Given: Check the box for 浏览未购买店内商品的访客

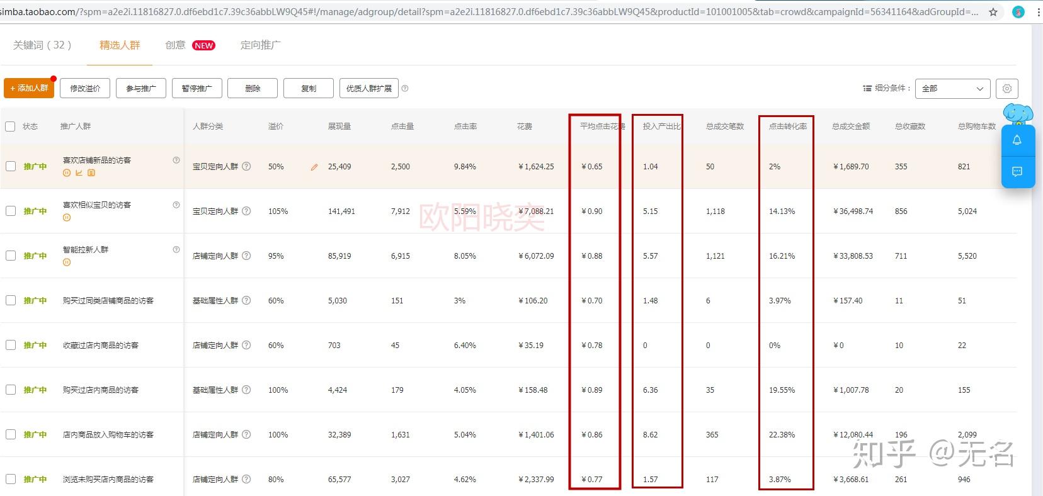Looking at the screenshot, I should coord(10,479).
